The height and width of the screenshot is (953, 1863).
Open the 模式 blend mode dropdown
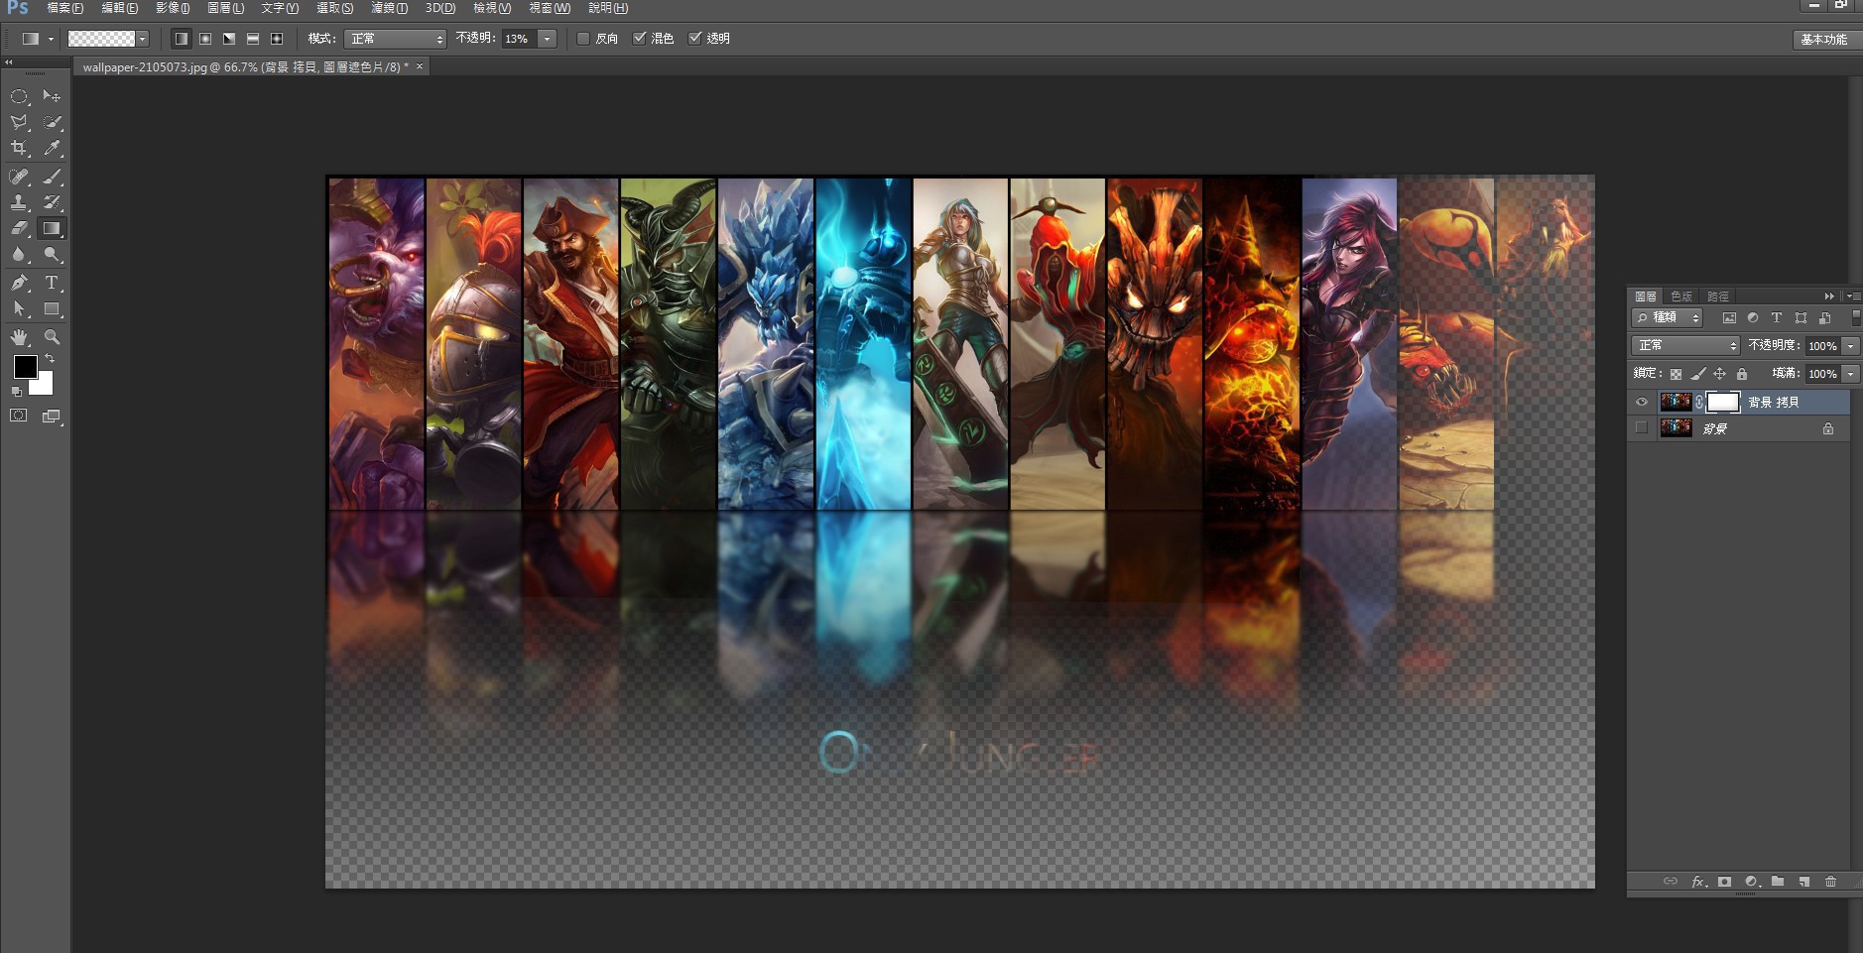pyautogui.click(x=395, y=39)
